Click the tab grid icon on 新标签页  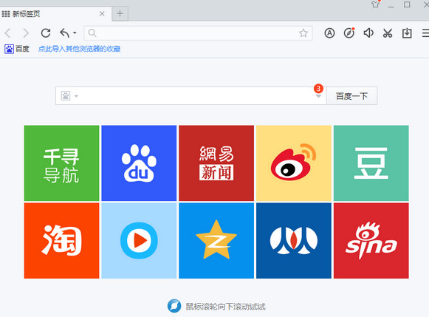pyautogui.click(x=6, y=14)
